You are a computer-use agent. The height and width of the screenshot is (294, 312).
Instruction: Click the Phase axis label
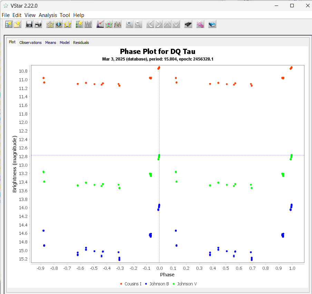point(167,275)
